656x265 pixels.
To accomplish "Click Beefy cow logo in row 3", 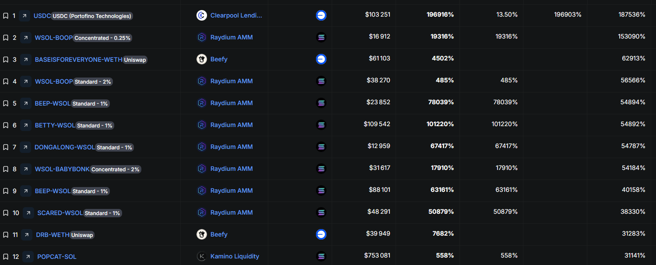I will tap(201, 59).
